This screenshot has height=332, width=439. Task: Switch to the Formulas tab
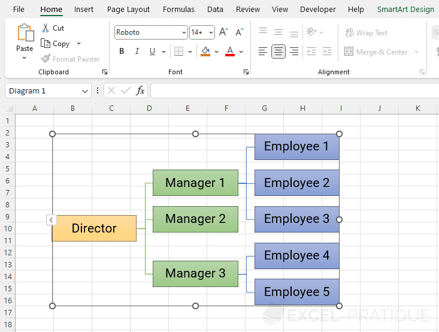click(178, 9)
